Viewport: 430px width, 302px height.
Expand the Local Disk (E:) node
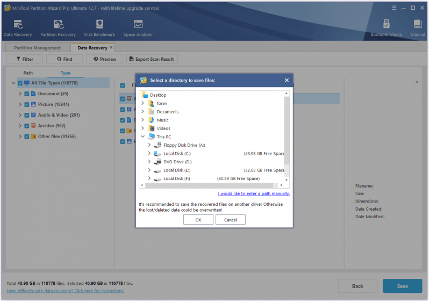(x=149, y=170)
